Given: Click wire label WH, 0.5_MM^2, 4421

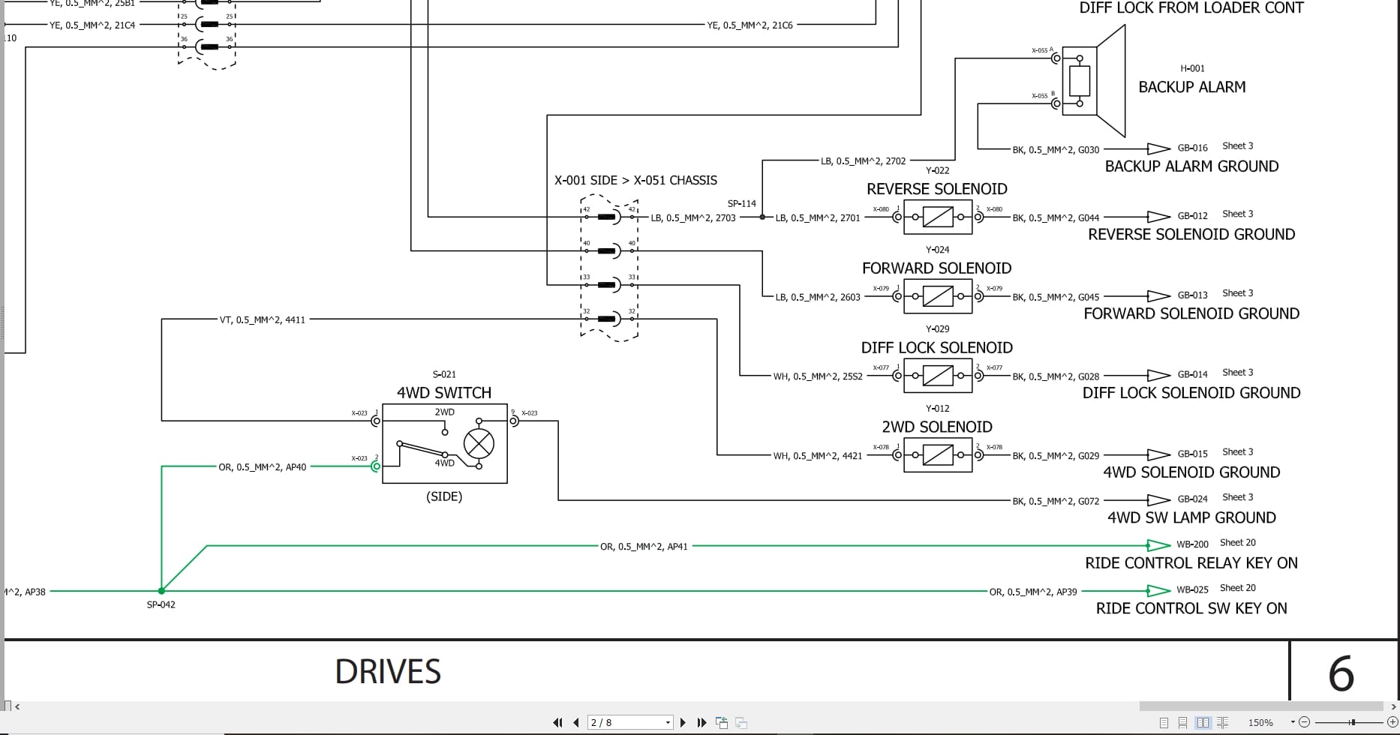Looking at the screenshot, I should pos(818,456).
